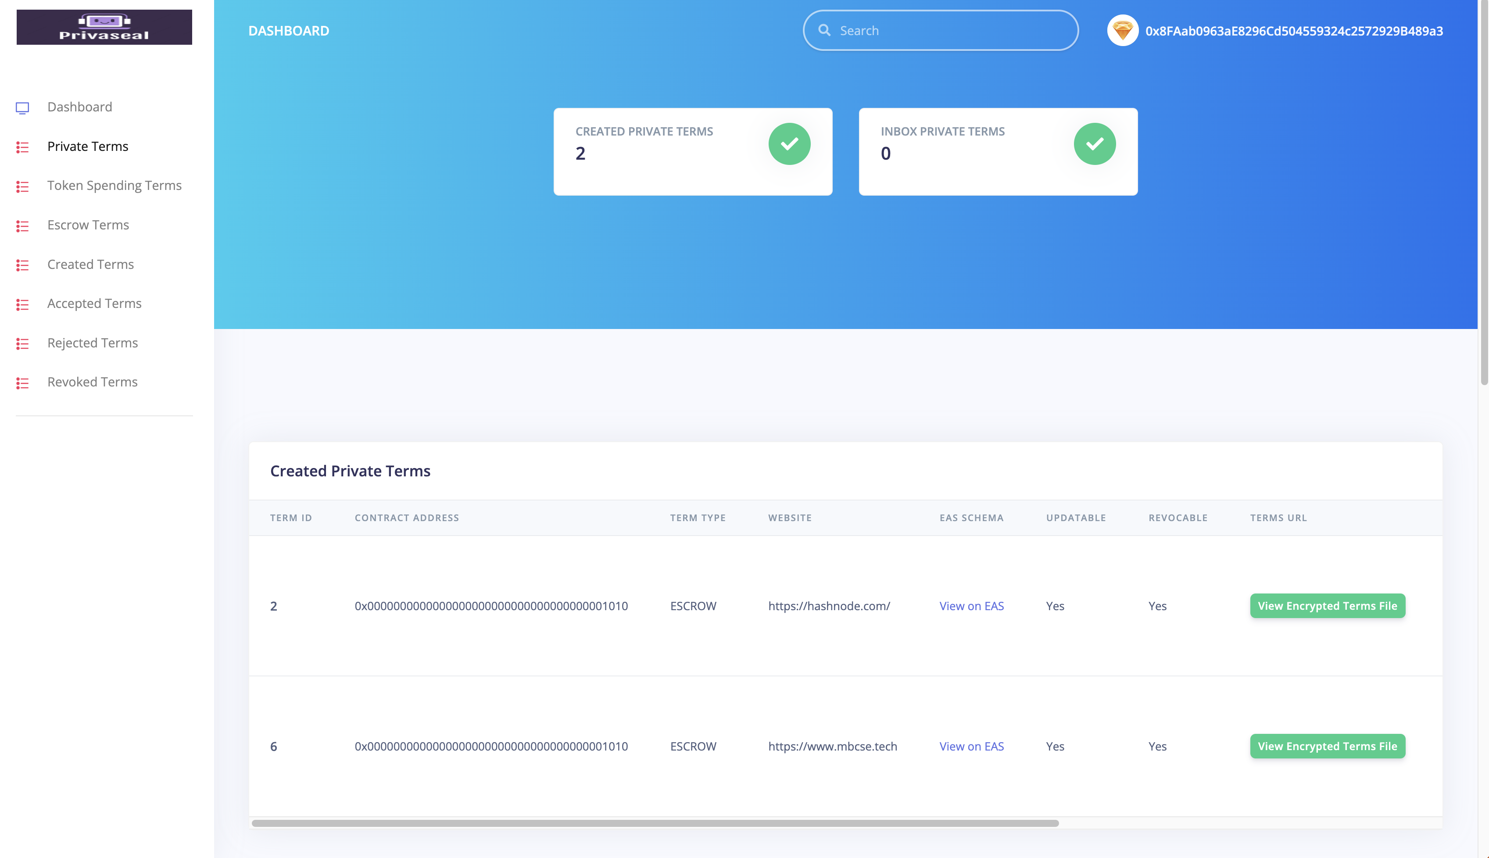Click the Privaseal logo
The height and width of the screenshot is (858, 1489).
pyautogui.click(x=104, y=27)
